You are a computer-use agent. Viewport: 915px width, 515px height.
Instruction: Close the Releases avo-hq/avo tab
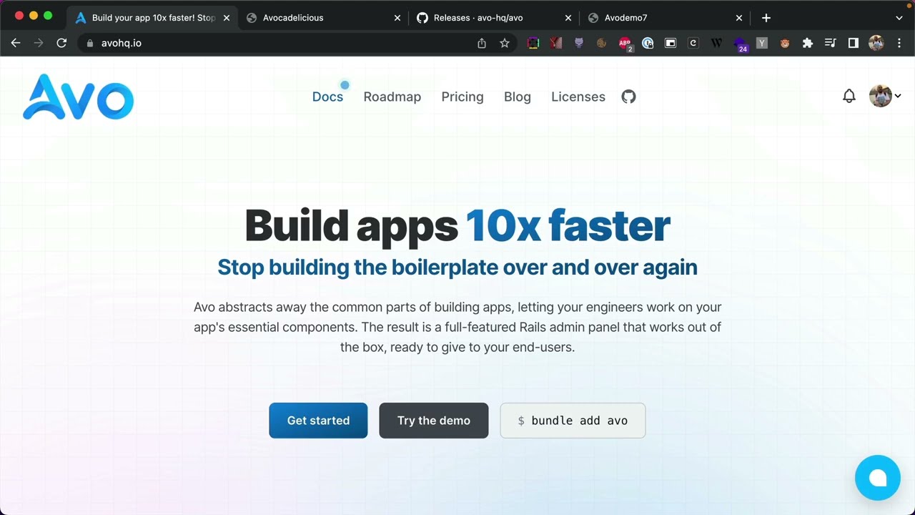[568, 18]
